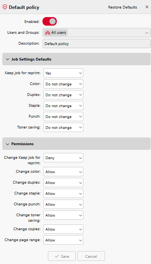
Task: Open the Duplex setting dropdown
Action: click(63, 95)
